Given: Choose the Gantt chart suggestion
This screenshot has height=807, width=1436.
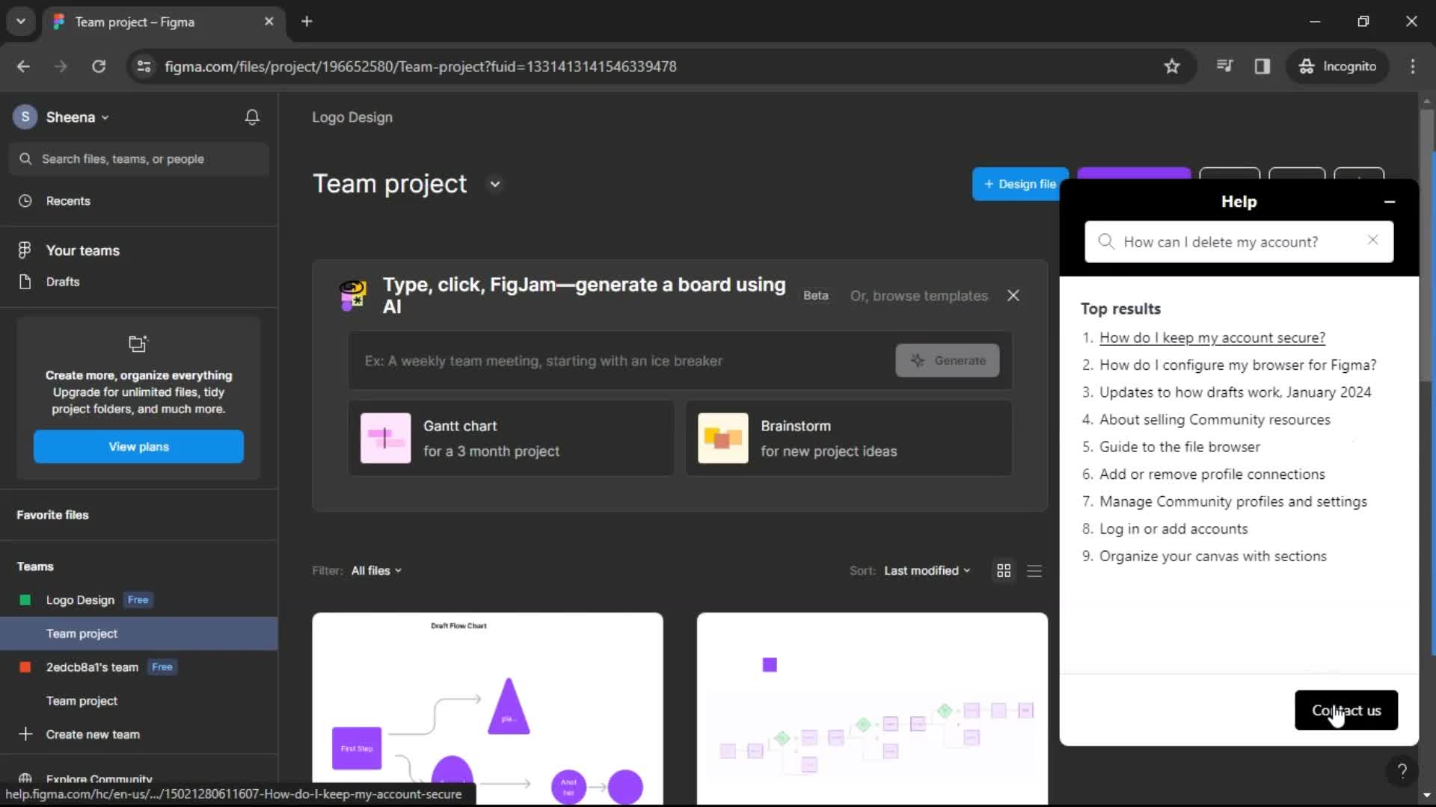Looking at the screenshot, I should tap(511, 439).
